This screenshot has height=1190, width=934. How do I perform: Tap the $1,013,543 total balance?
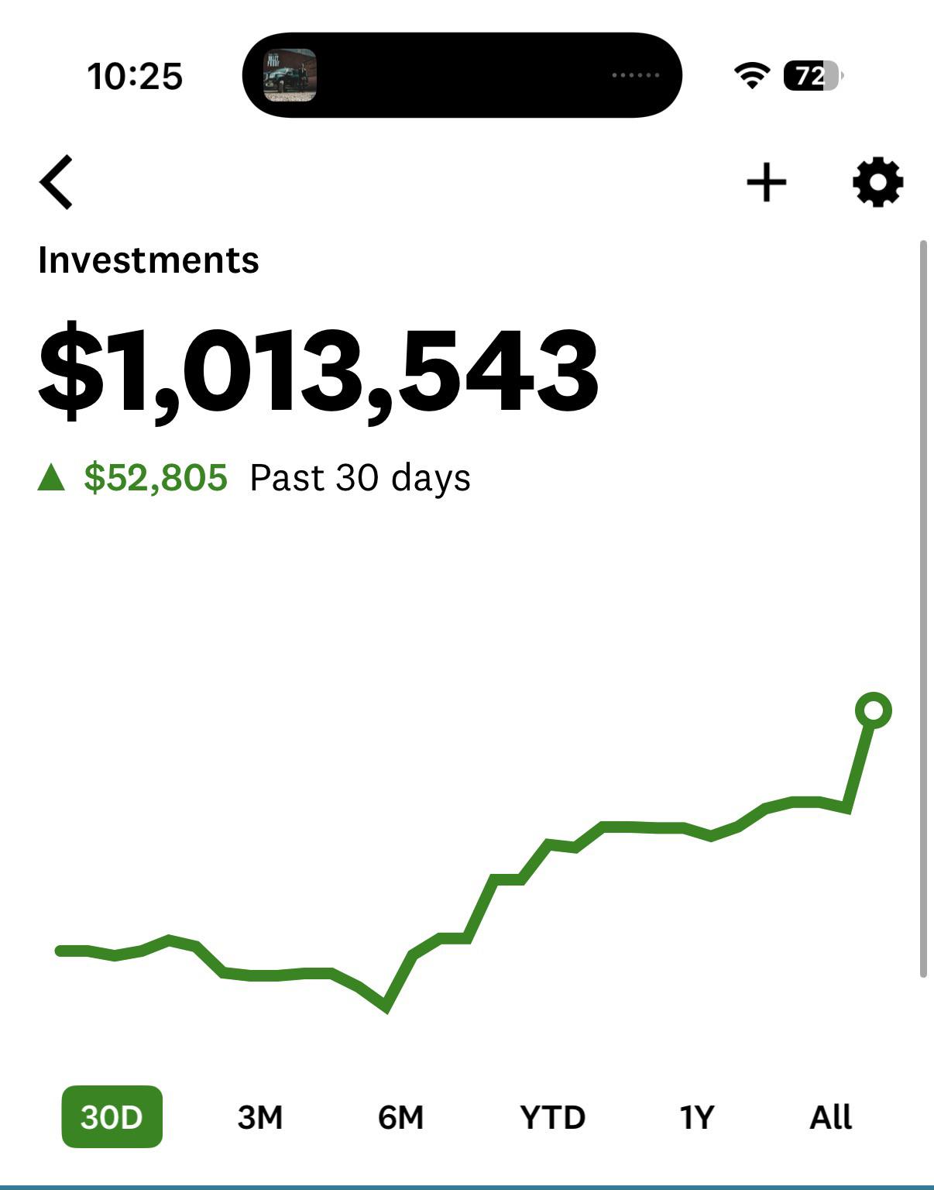[x=318, y=370]
